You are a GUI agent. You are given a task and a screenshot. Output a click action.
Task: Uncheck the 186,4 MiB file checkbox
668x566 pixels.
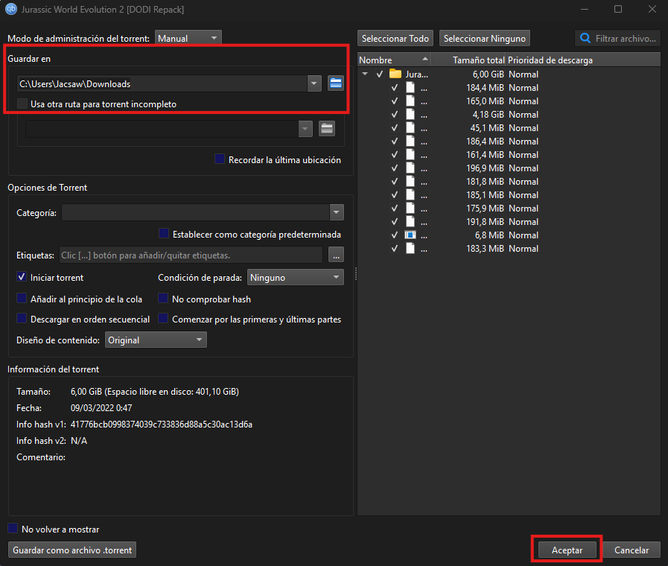[x=395, y=141]
